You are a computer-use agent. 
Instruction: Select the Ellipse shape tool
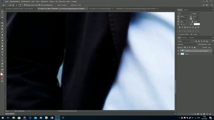tap(2, 61)
